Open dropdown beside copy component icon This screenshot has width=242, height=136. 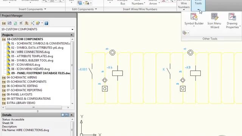coord(83,3)
